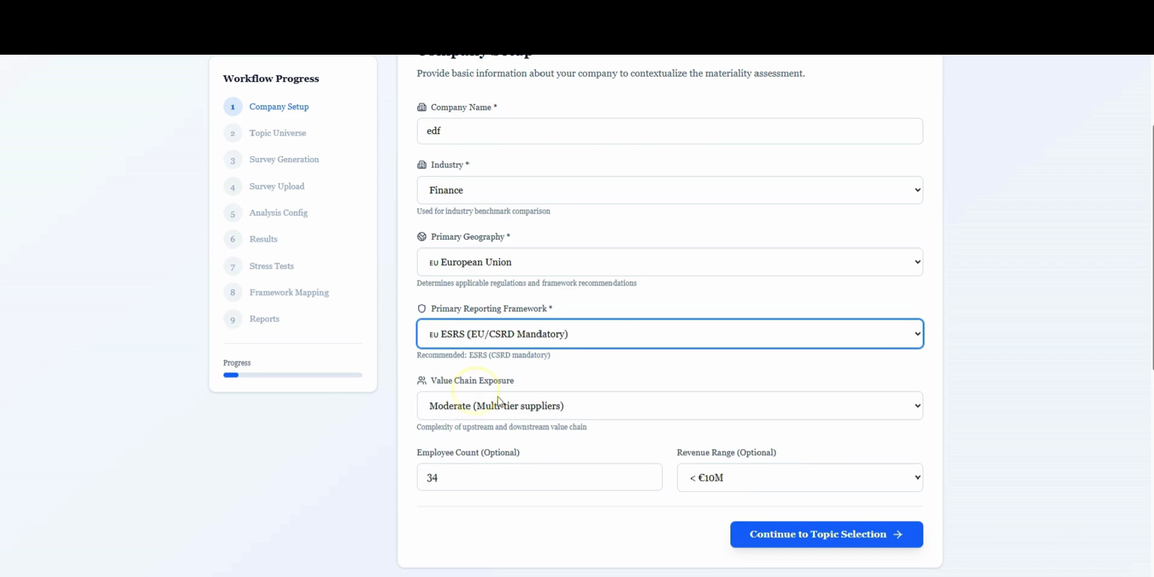Click the Revenue Range (Optional) label
The width and height of the screenshot is (1154, 577).
(726, 453)
